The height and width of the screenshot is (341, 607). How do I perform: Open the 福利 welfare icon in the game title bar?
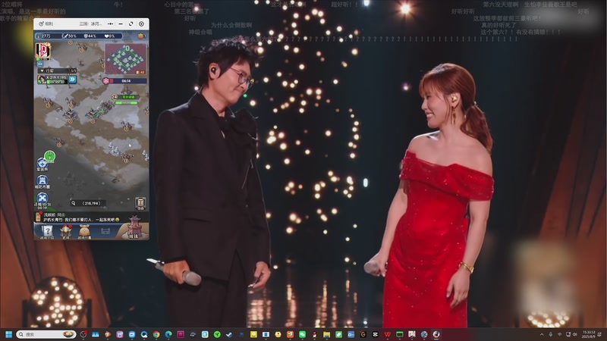tap(46, 23)
